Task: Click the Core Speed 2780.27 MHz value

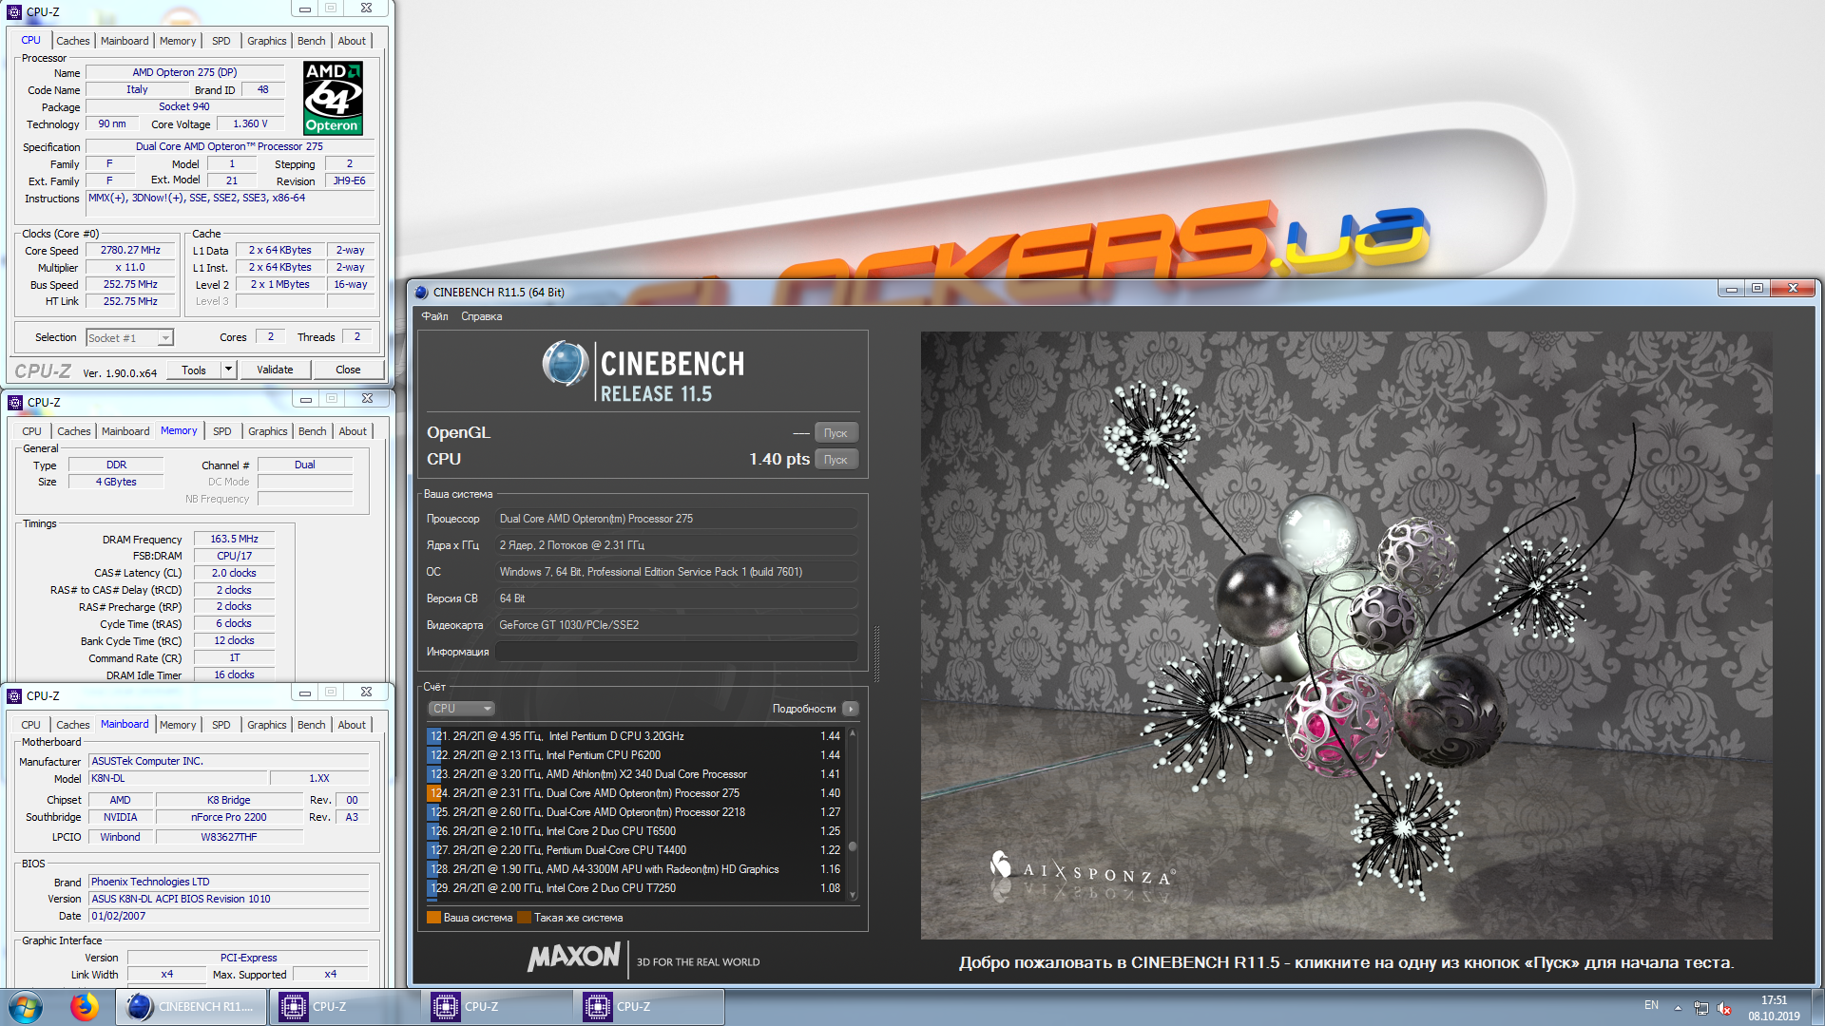Action: [130, 251]
